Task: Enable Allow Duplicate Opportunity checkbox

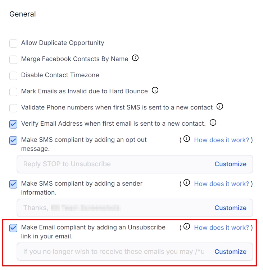Action: point(13,43)
